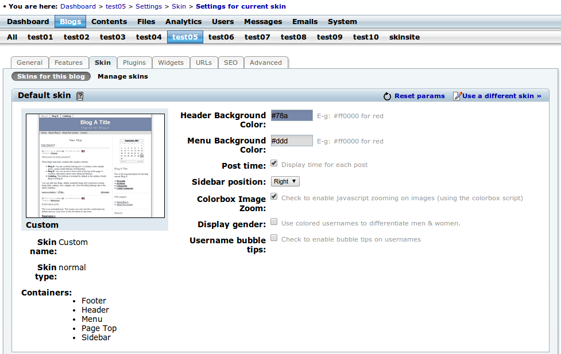The image size is (561, 354).
Task: Open the Sidebar position dropdown
Action: click(x=285, y=181)
